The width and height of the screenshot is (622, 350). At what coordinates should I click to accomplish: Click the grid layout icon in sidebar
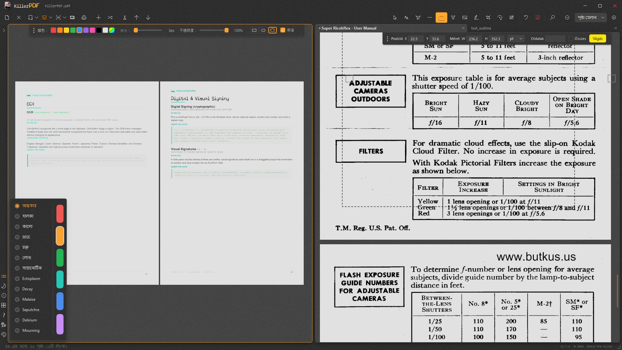pos(4,305)
